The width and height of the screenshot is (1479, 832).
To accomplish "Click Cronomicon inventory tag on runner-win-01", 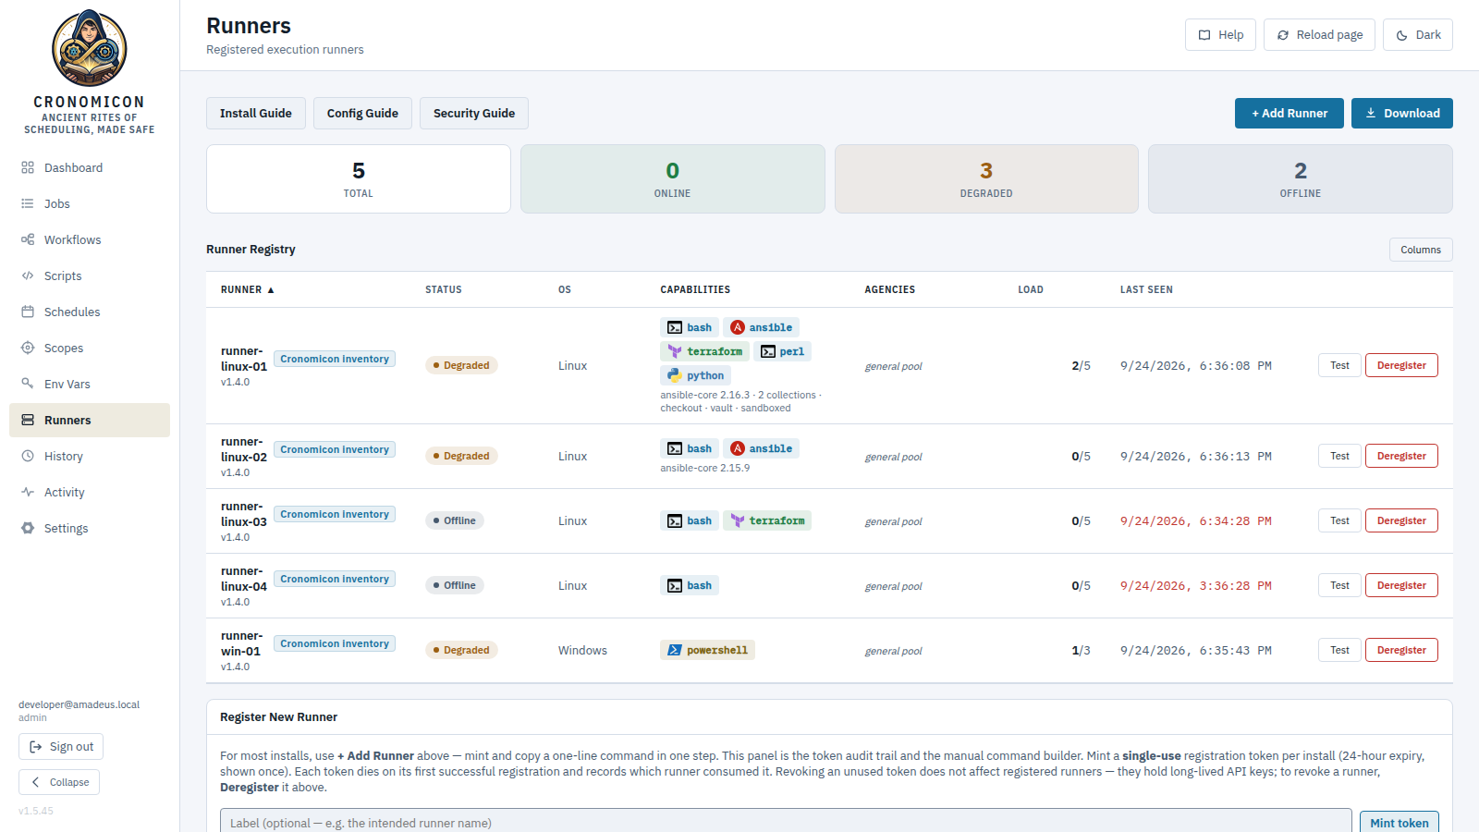I will pyautogui.click(x=335, y=643).
